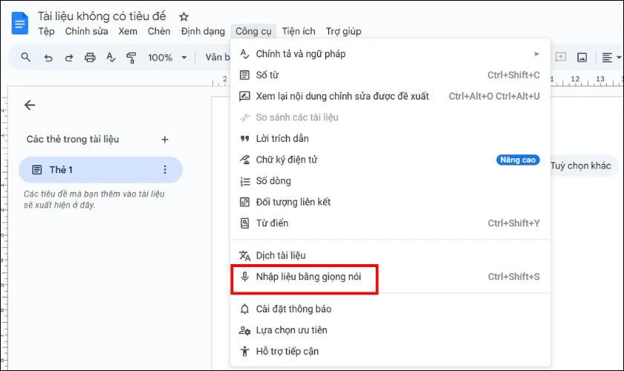Select the 'Thẻ 1' document tab
Image resolution: width=624 pixels, height=371 pixels.
pyautogui.click(x=101, y=170)
